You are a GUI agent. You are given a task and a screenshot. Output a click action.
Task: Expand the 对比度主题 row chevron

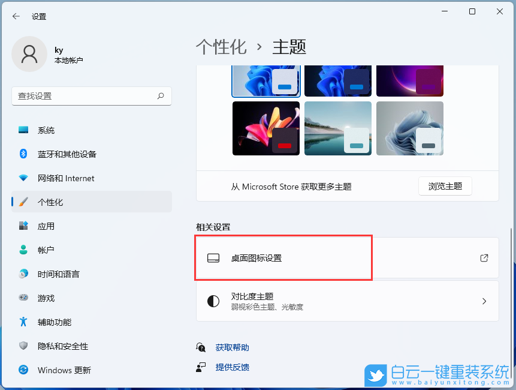pyautogui.click(x=484, y=301)
